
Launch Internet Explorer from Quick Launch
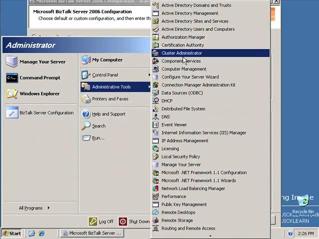42,234
